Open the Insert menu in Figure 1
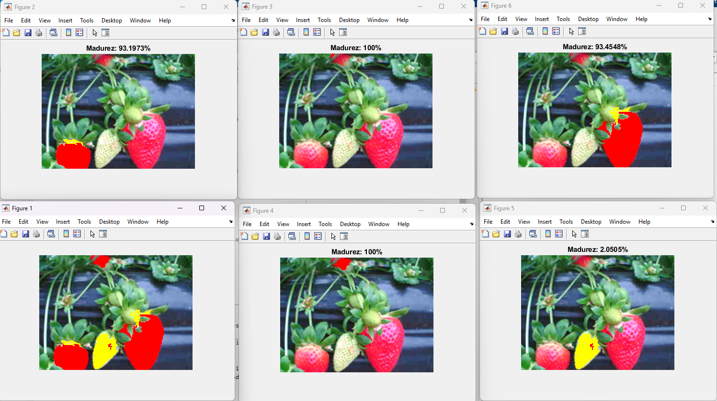 (63, 221)
